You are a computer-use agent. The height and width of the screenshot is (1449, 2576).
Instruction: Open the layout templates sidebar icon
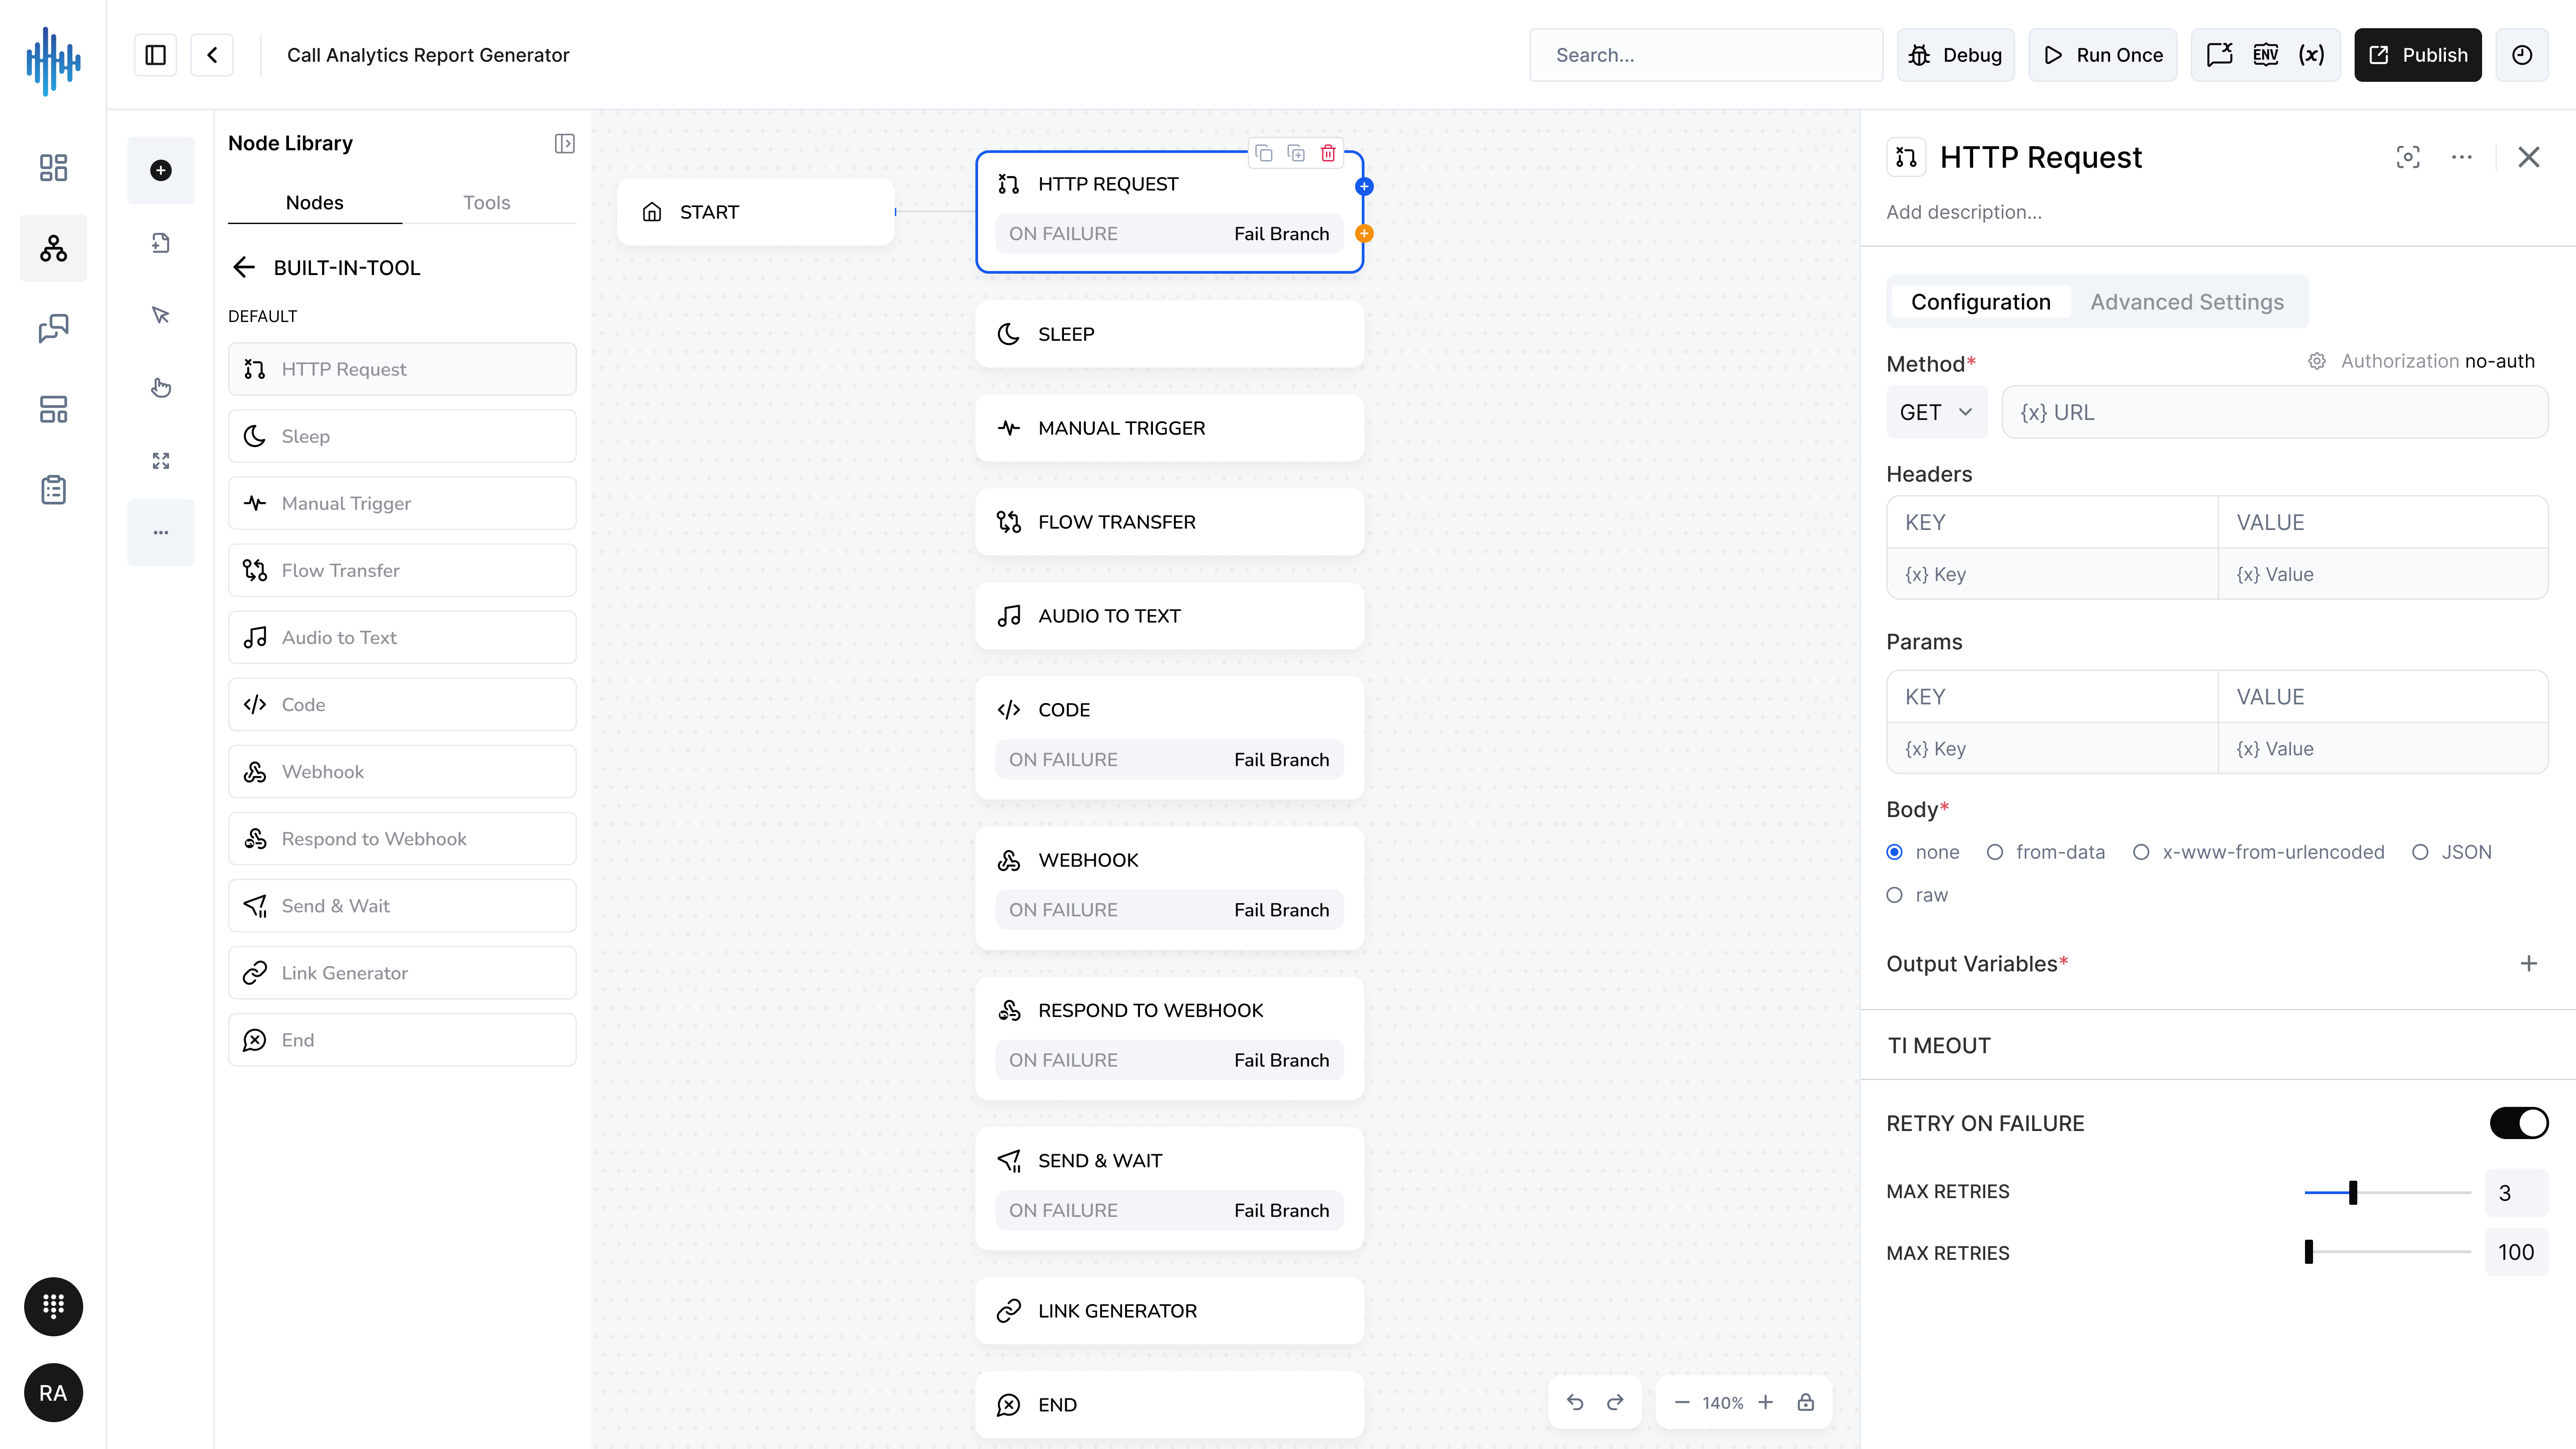(53, 409)
